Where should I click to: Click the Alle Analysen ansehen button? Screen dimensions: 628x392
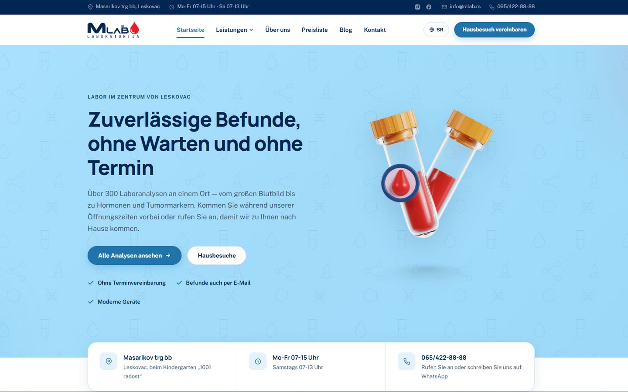click(x=134, y=256)
